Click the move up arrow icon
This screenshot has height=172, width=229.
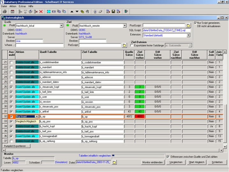coord(72,12)
